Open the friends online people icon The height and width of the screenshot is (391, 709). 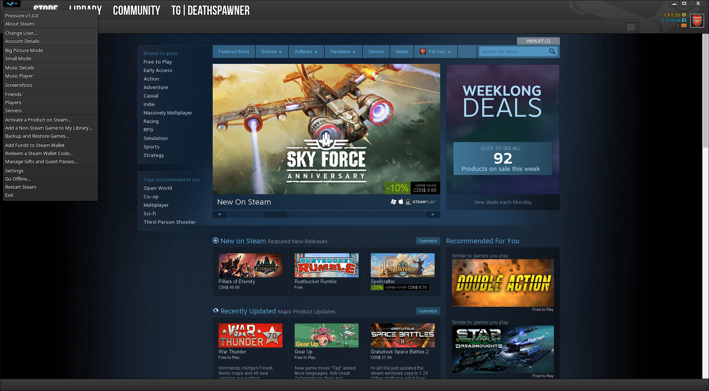(684, 20)
